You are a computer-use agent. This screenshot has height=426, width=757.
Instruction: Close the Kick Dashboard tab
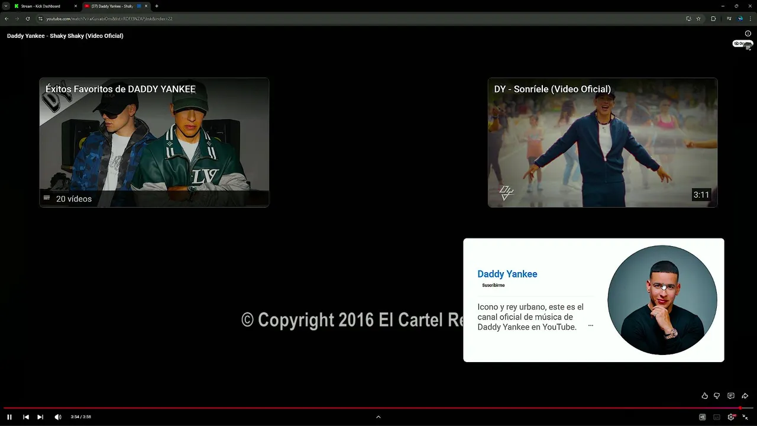76,6
